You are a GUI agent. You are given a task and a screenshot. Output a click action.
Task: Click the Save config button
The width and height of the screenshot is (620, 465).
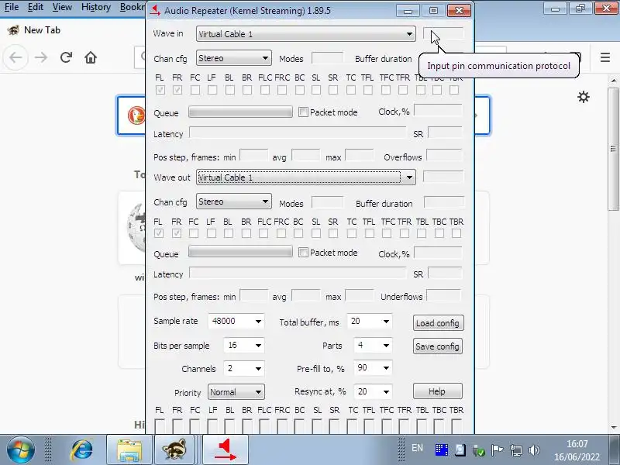[438, 346]
